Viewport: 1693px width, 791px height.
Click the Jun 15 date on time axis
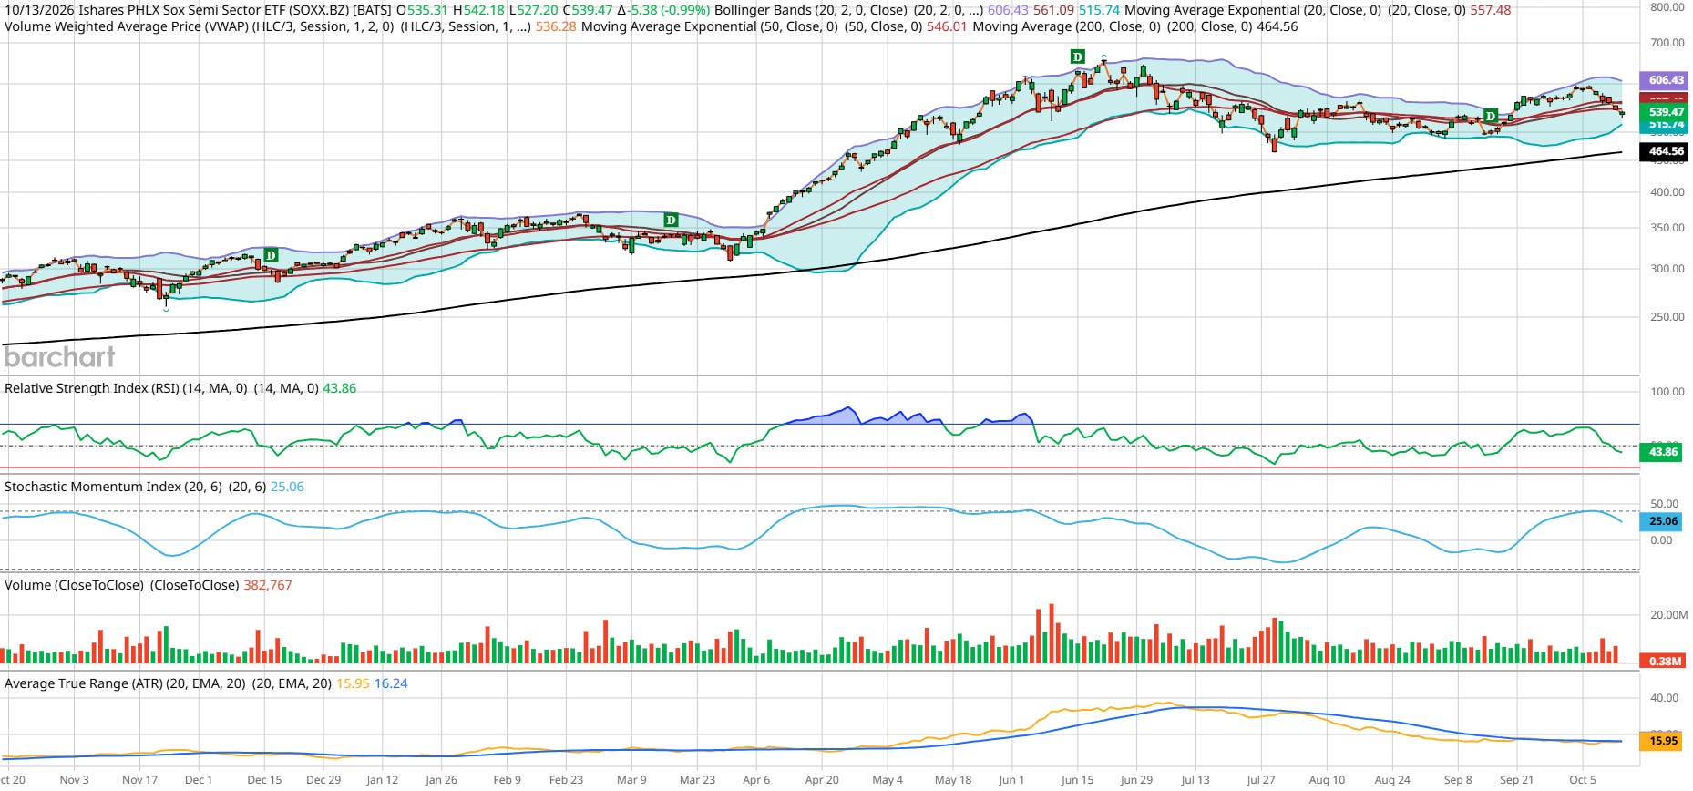pyautogui.click(x=1077, y=780)
